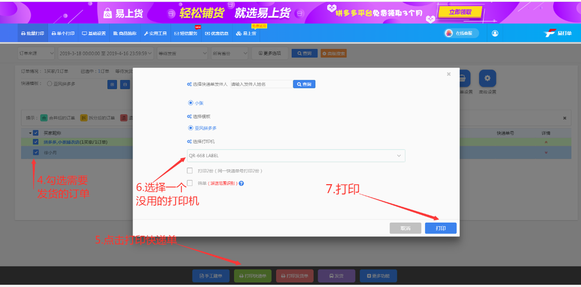
Task: Click the blue 查询 button in filter bar
Action: pyautogui.click(x=304, y=53)
